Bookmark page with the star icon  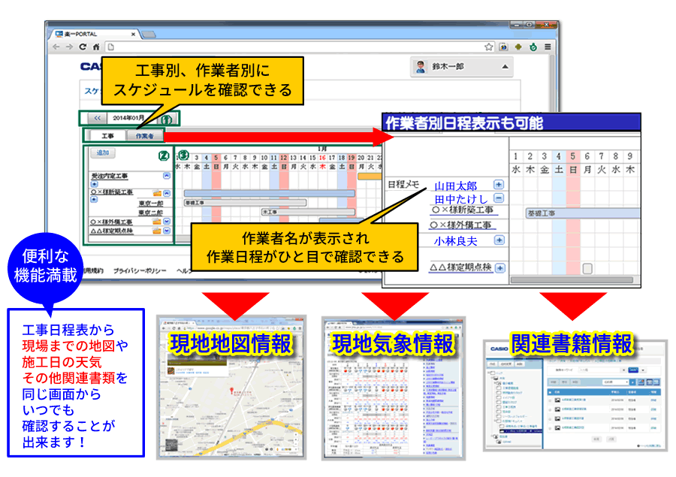[489, 47]
